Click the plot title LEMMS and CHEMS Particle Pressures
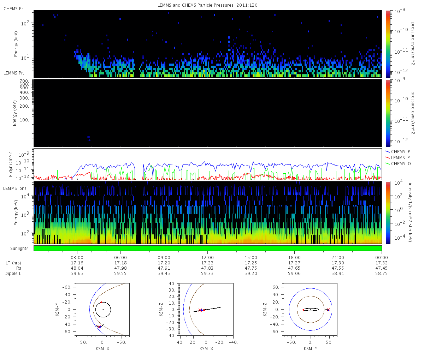 coord(208,5)
